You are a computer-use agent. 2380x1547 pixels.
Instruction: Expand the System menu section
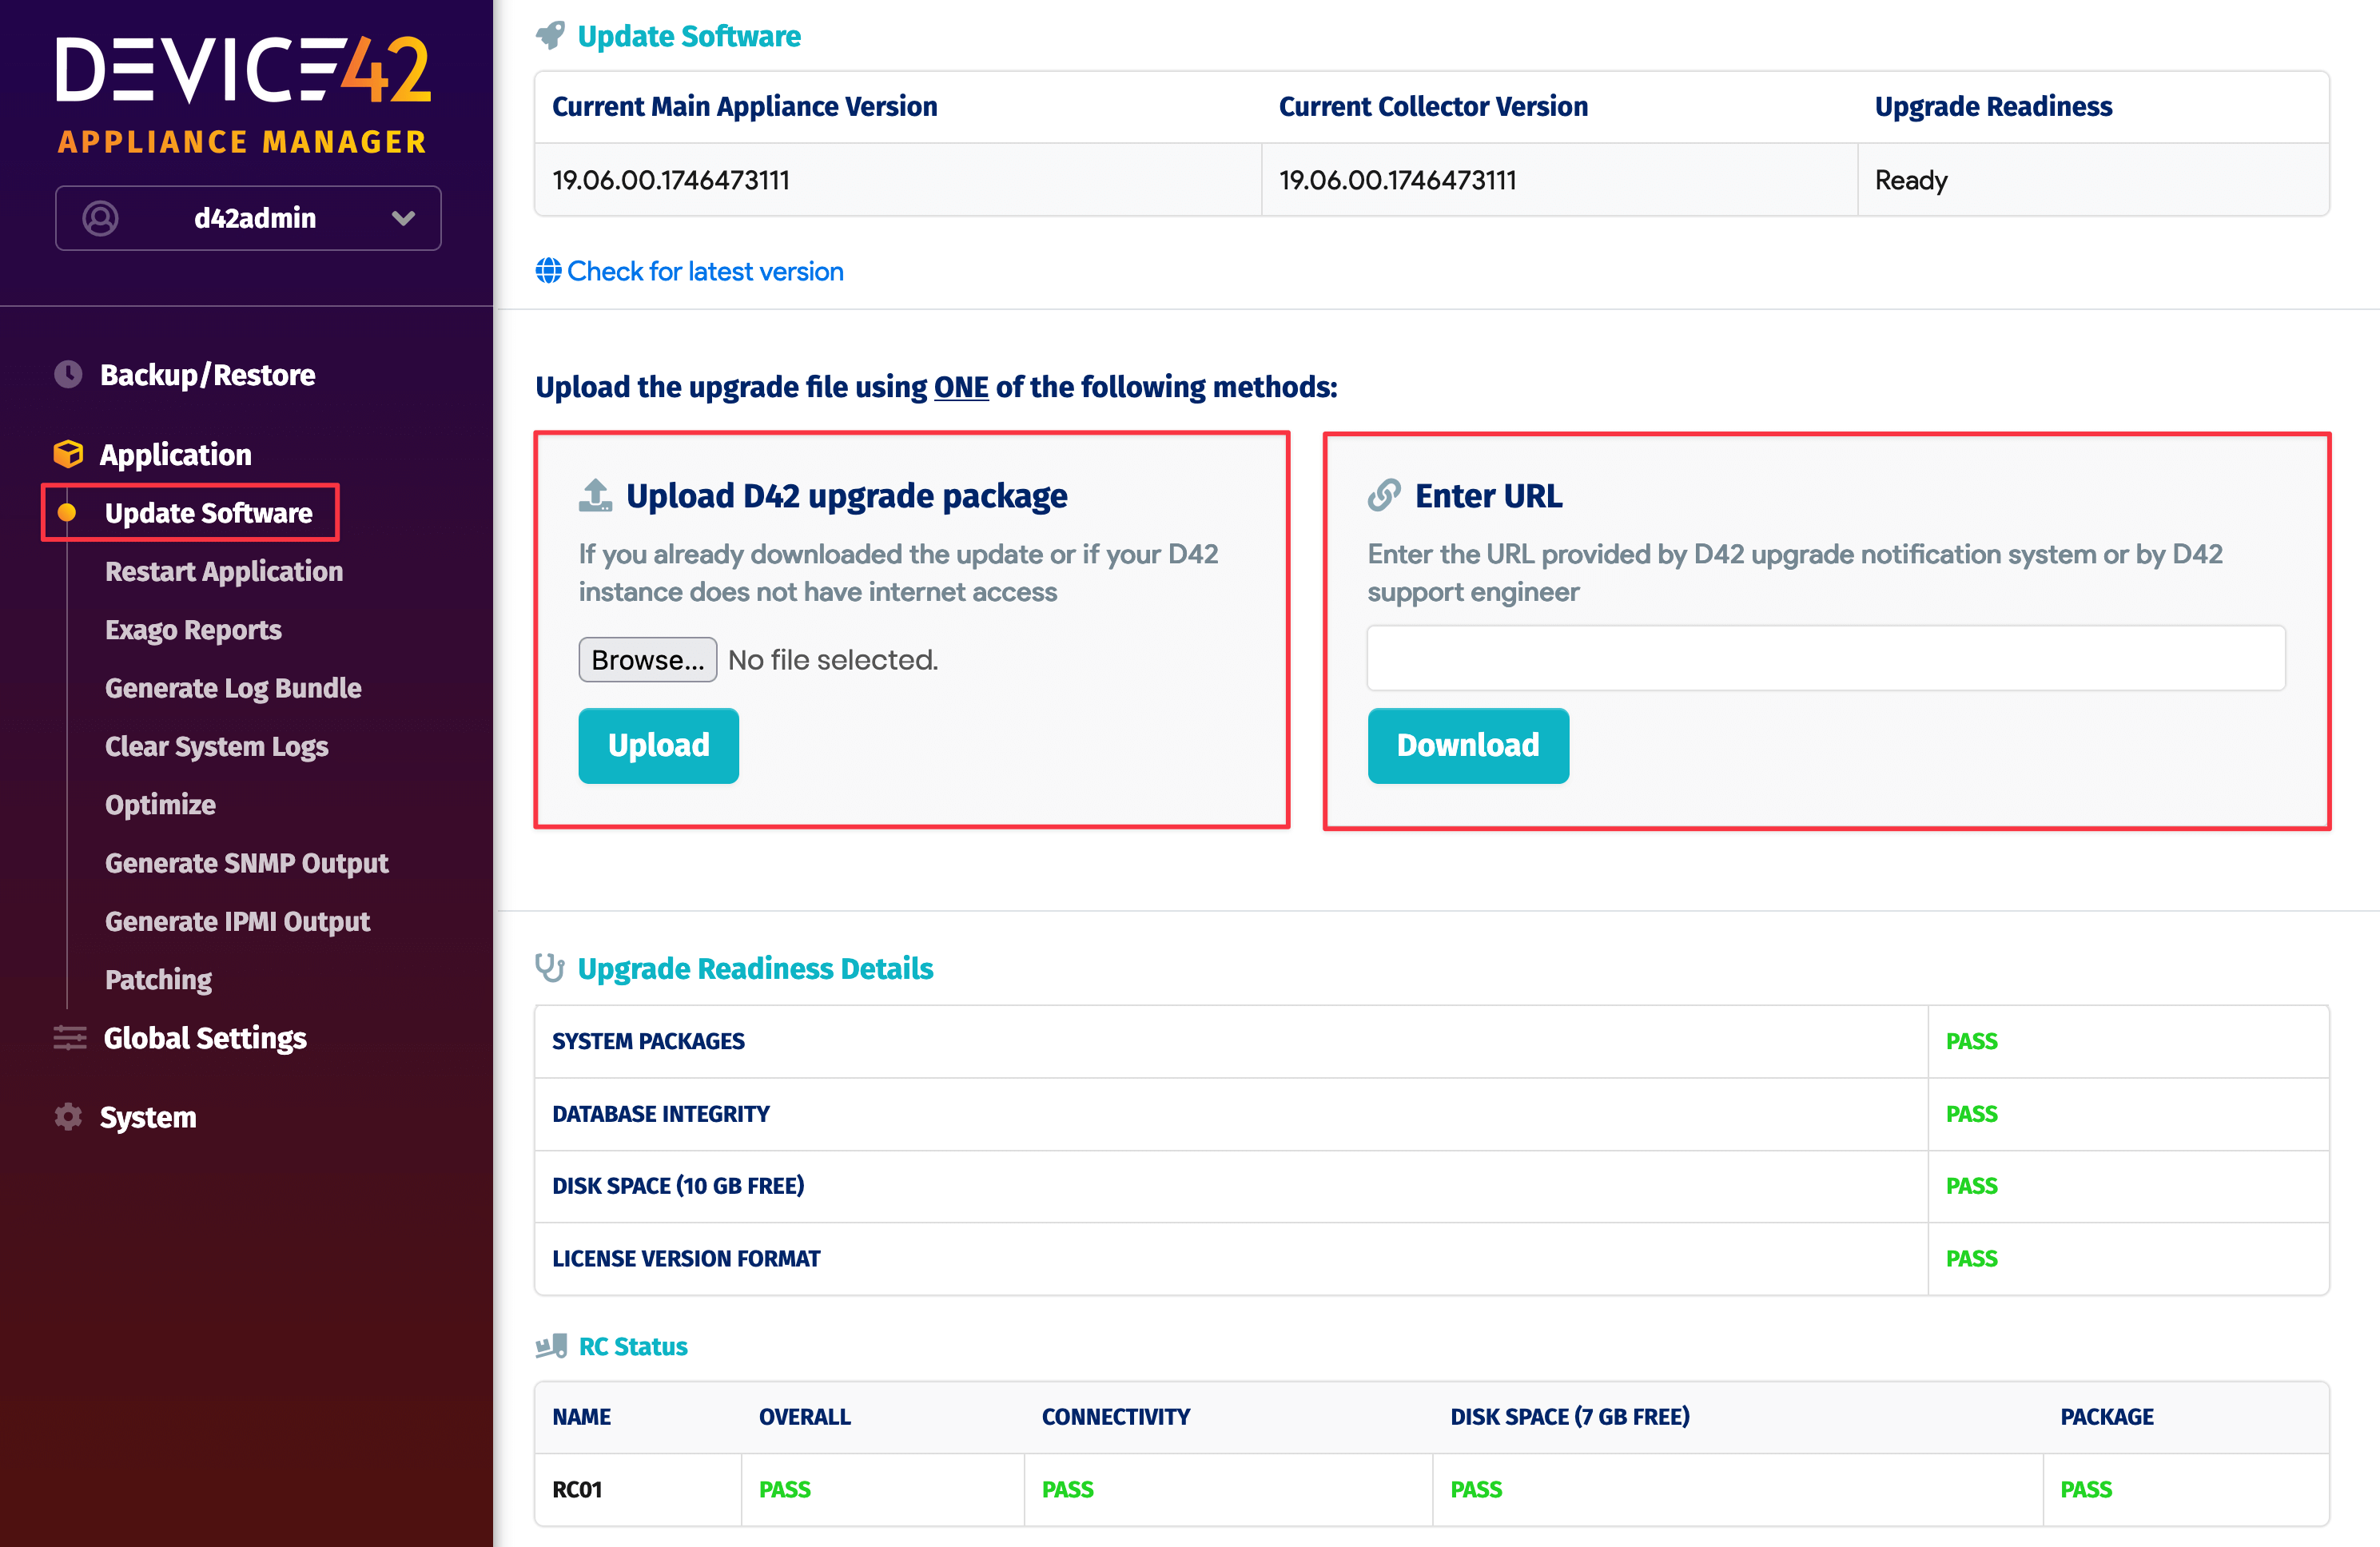tap(148, 1117)
